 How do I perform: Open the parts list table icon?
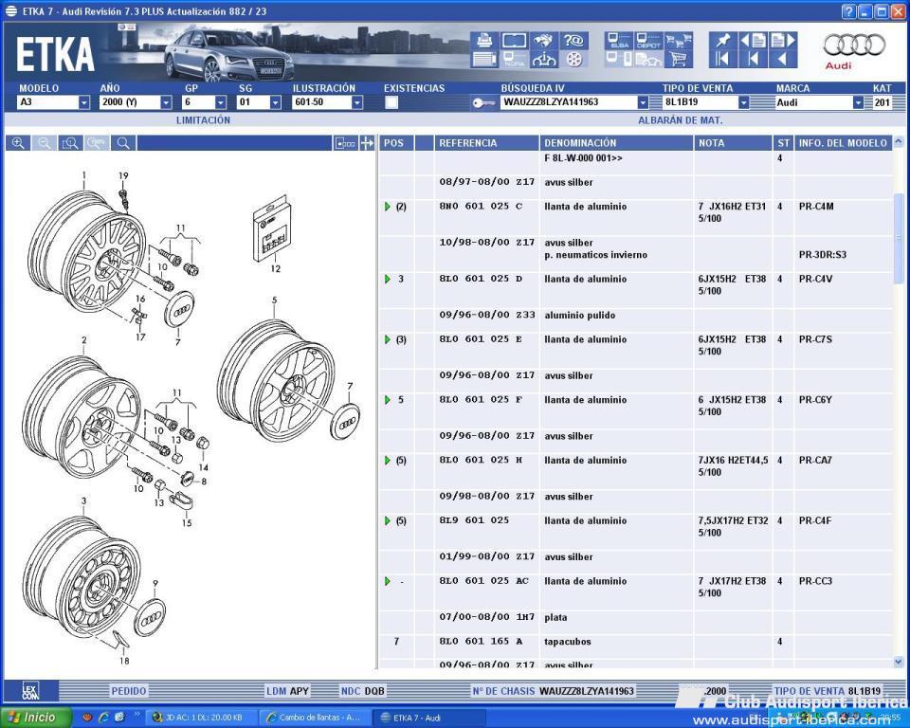[484, 59]
